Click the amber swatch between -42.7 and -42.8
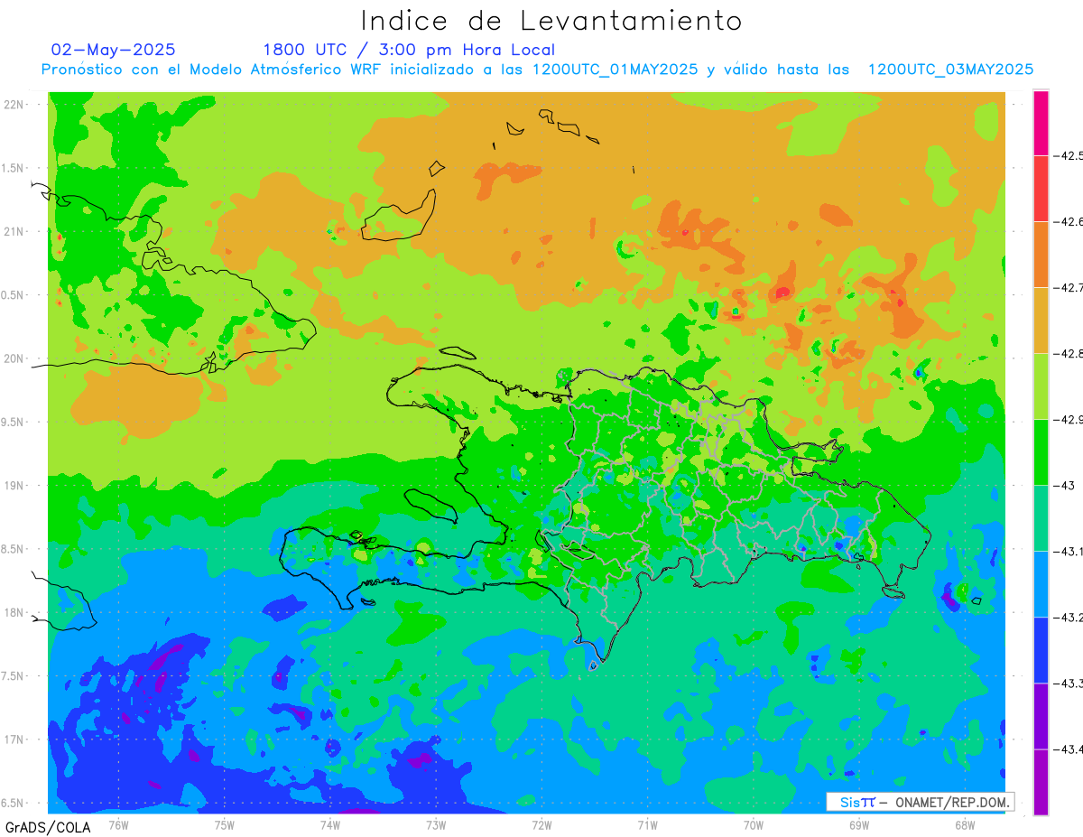The width and height of the screenshot is (1083, 837). pyautogui.click(x=1041, y=320)
